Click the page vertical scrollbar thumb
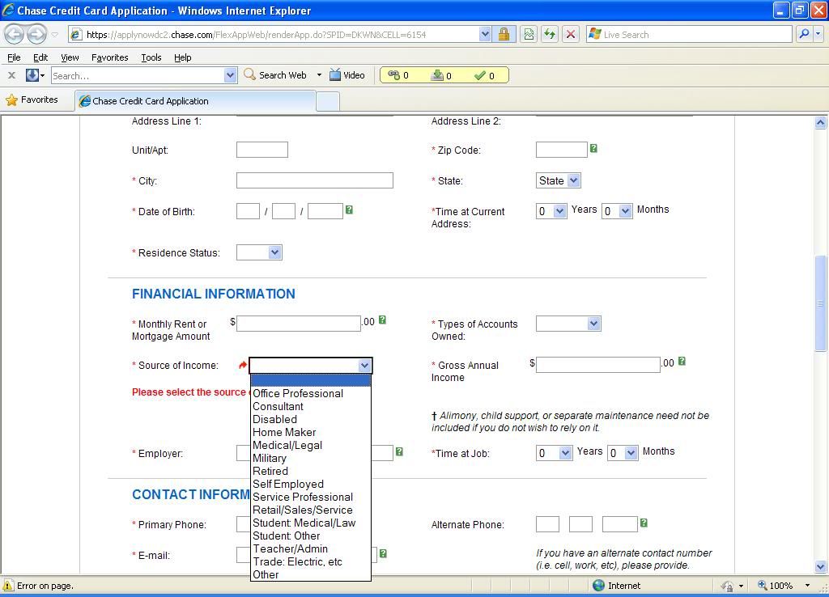Screen dimensions: 829x597 coord(820,303)
